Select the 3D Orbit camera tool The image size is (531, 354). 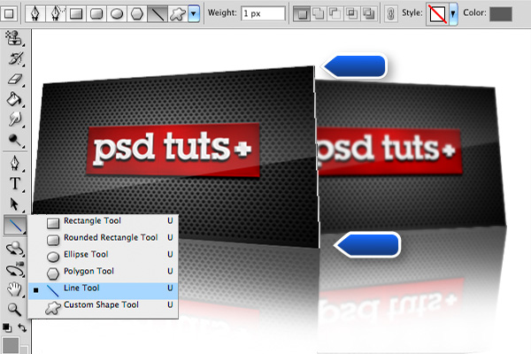tap(14, 270)
